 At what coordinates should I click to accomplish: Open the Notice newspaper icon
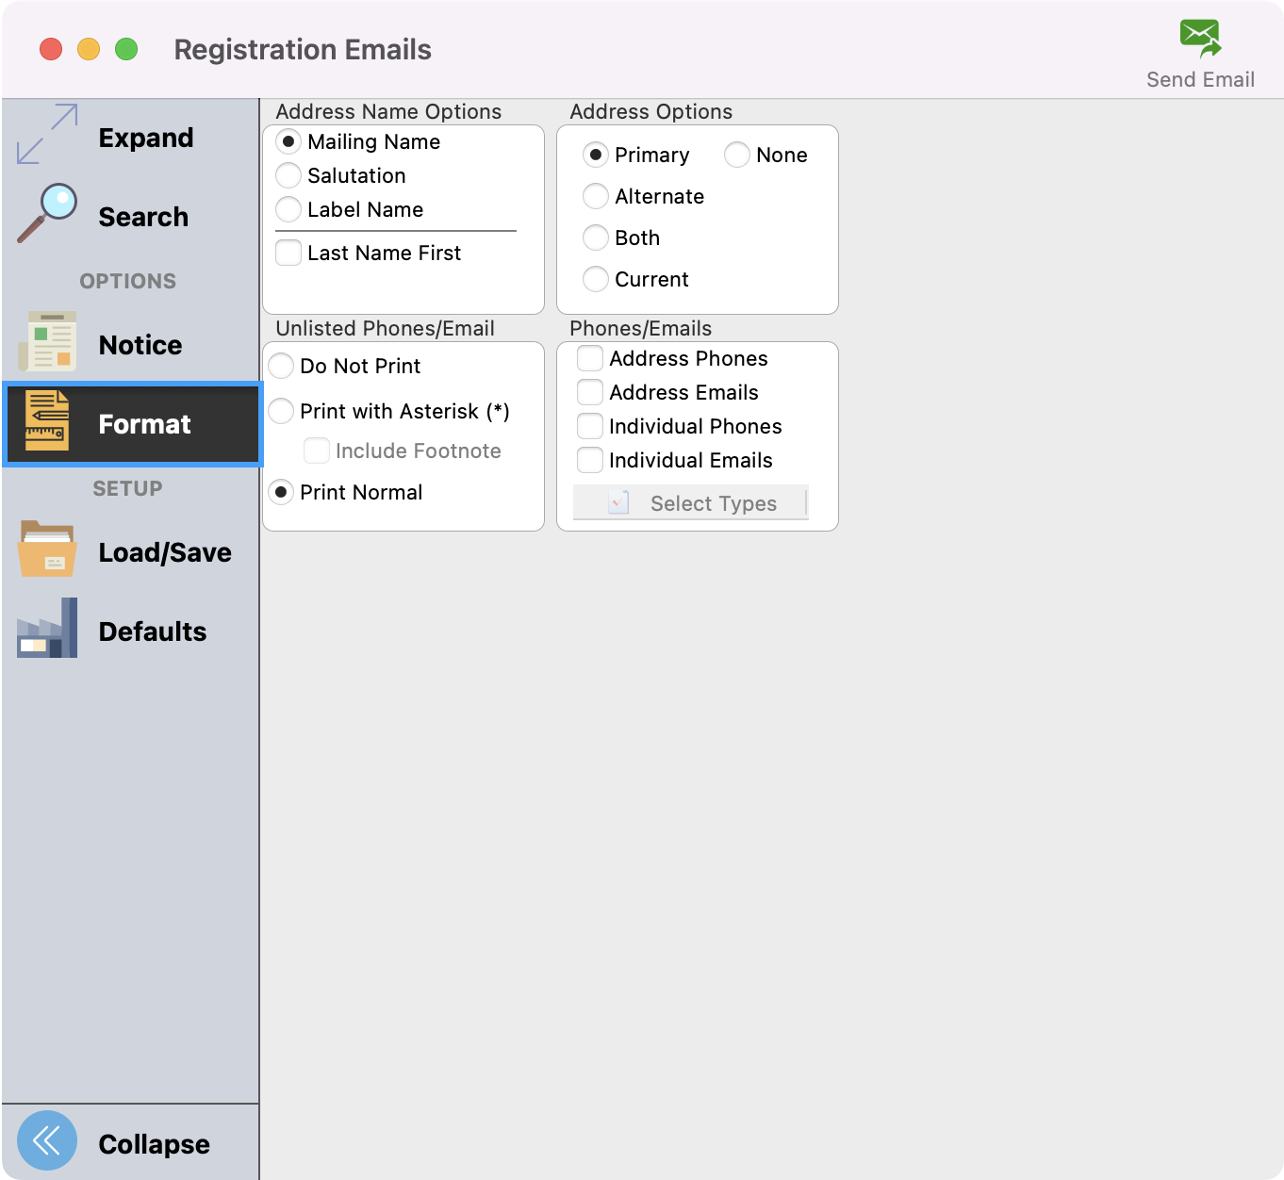(47, 341)
